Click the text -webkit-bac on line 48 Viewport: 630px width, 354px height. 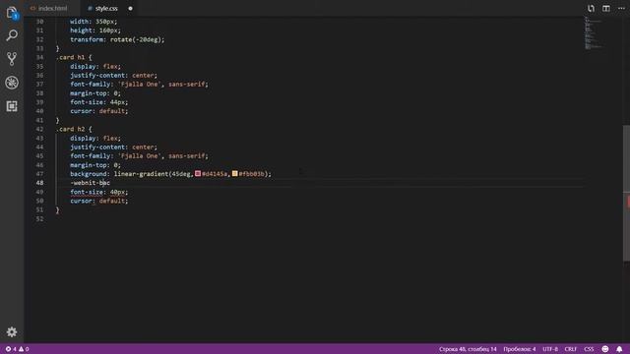90,183
